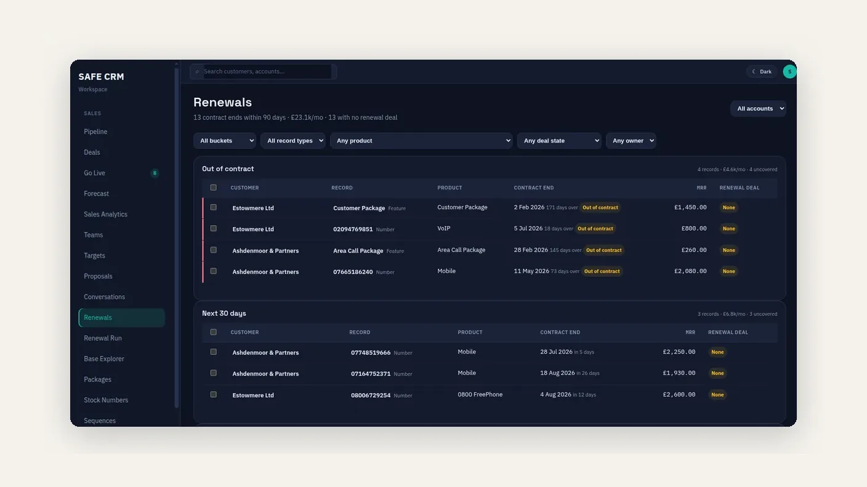Click the Go Live badge showing 8
The height and width of the screenshot is (487, 867).
(x=155, y=173)
